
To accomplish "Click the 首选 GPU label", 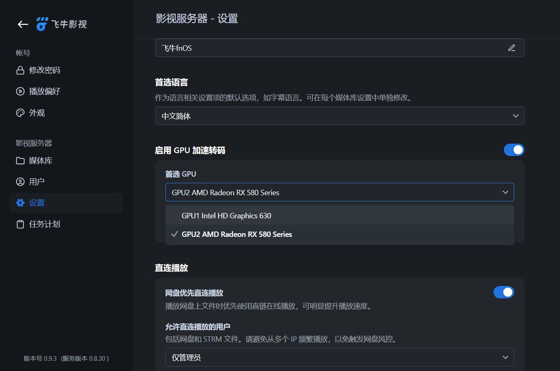I will click(x=181, y=174).
